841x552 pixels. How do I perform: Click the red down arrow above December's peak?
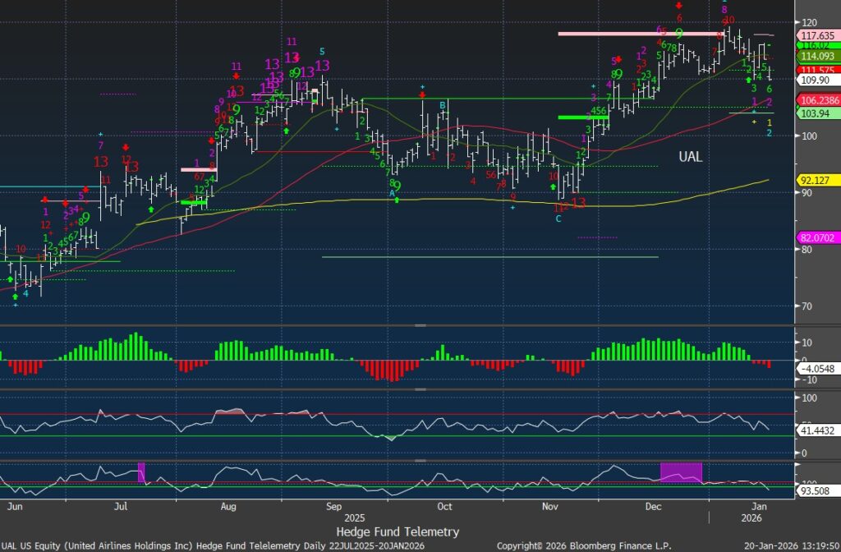(x=678, y=5)
